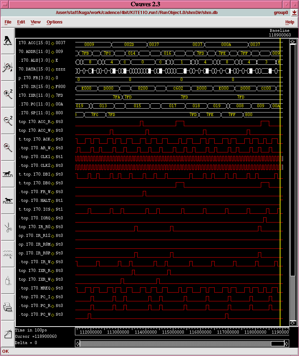Open the Help menu
The width and height of the screenshot is (299, 356).
(290, 22)
